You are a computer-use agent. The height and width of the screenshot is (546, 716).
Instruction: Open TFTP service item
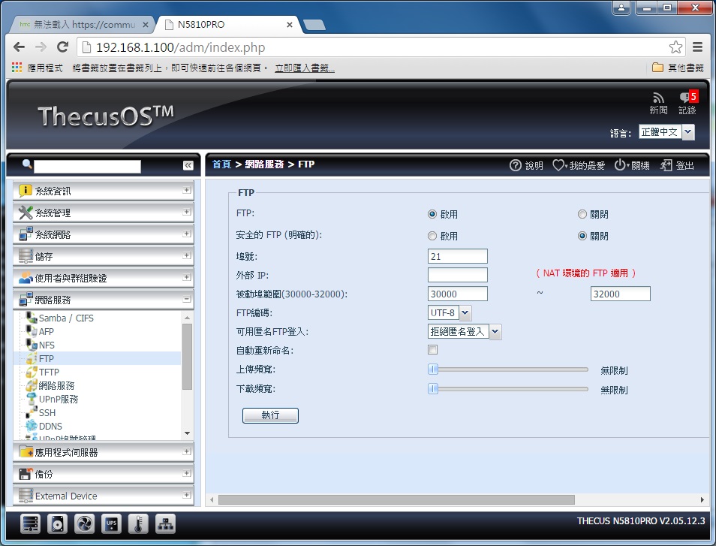49,373
